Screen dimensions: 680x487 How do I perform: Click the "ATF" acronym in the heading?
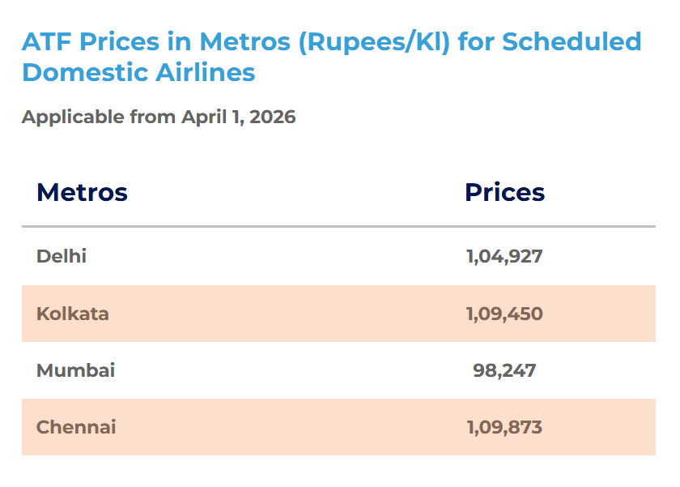pyautogui.click(x=46, y=41)
